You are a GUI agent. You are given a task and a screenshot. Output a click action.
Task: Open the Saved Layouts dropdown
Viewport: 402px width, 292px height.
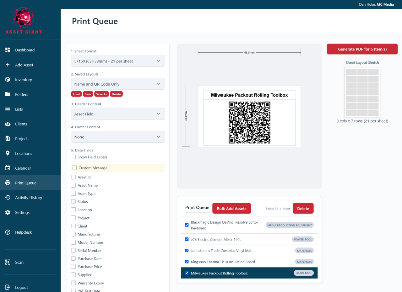click(118, 84)
